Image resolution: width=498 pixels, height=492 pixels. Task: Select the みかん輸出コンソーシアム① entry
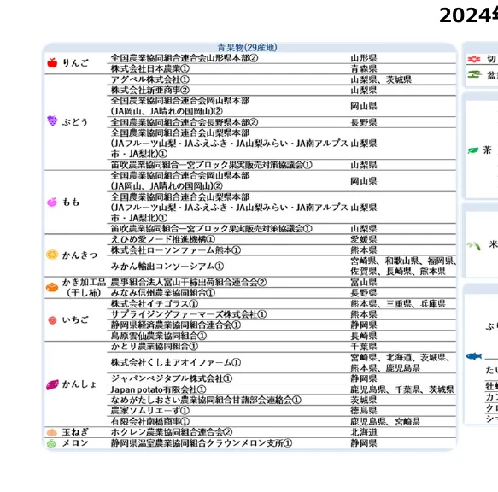click(167, 266)
